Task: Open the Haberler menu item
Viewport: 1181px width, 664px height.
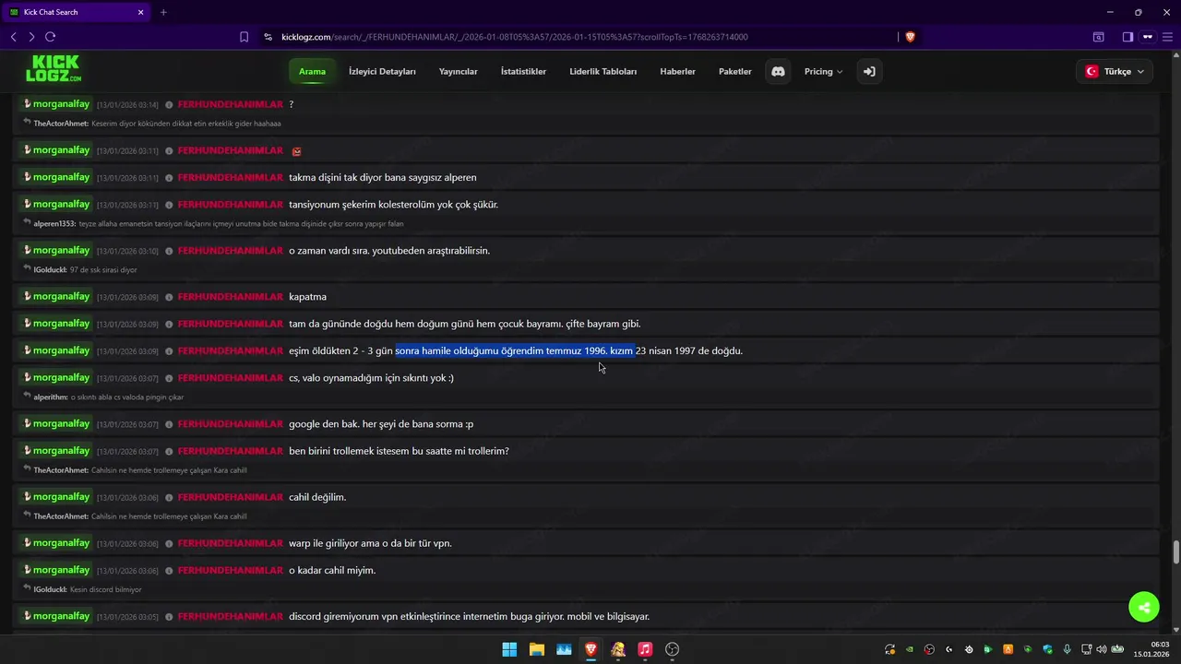Action: [678, 71]
